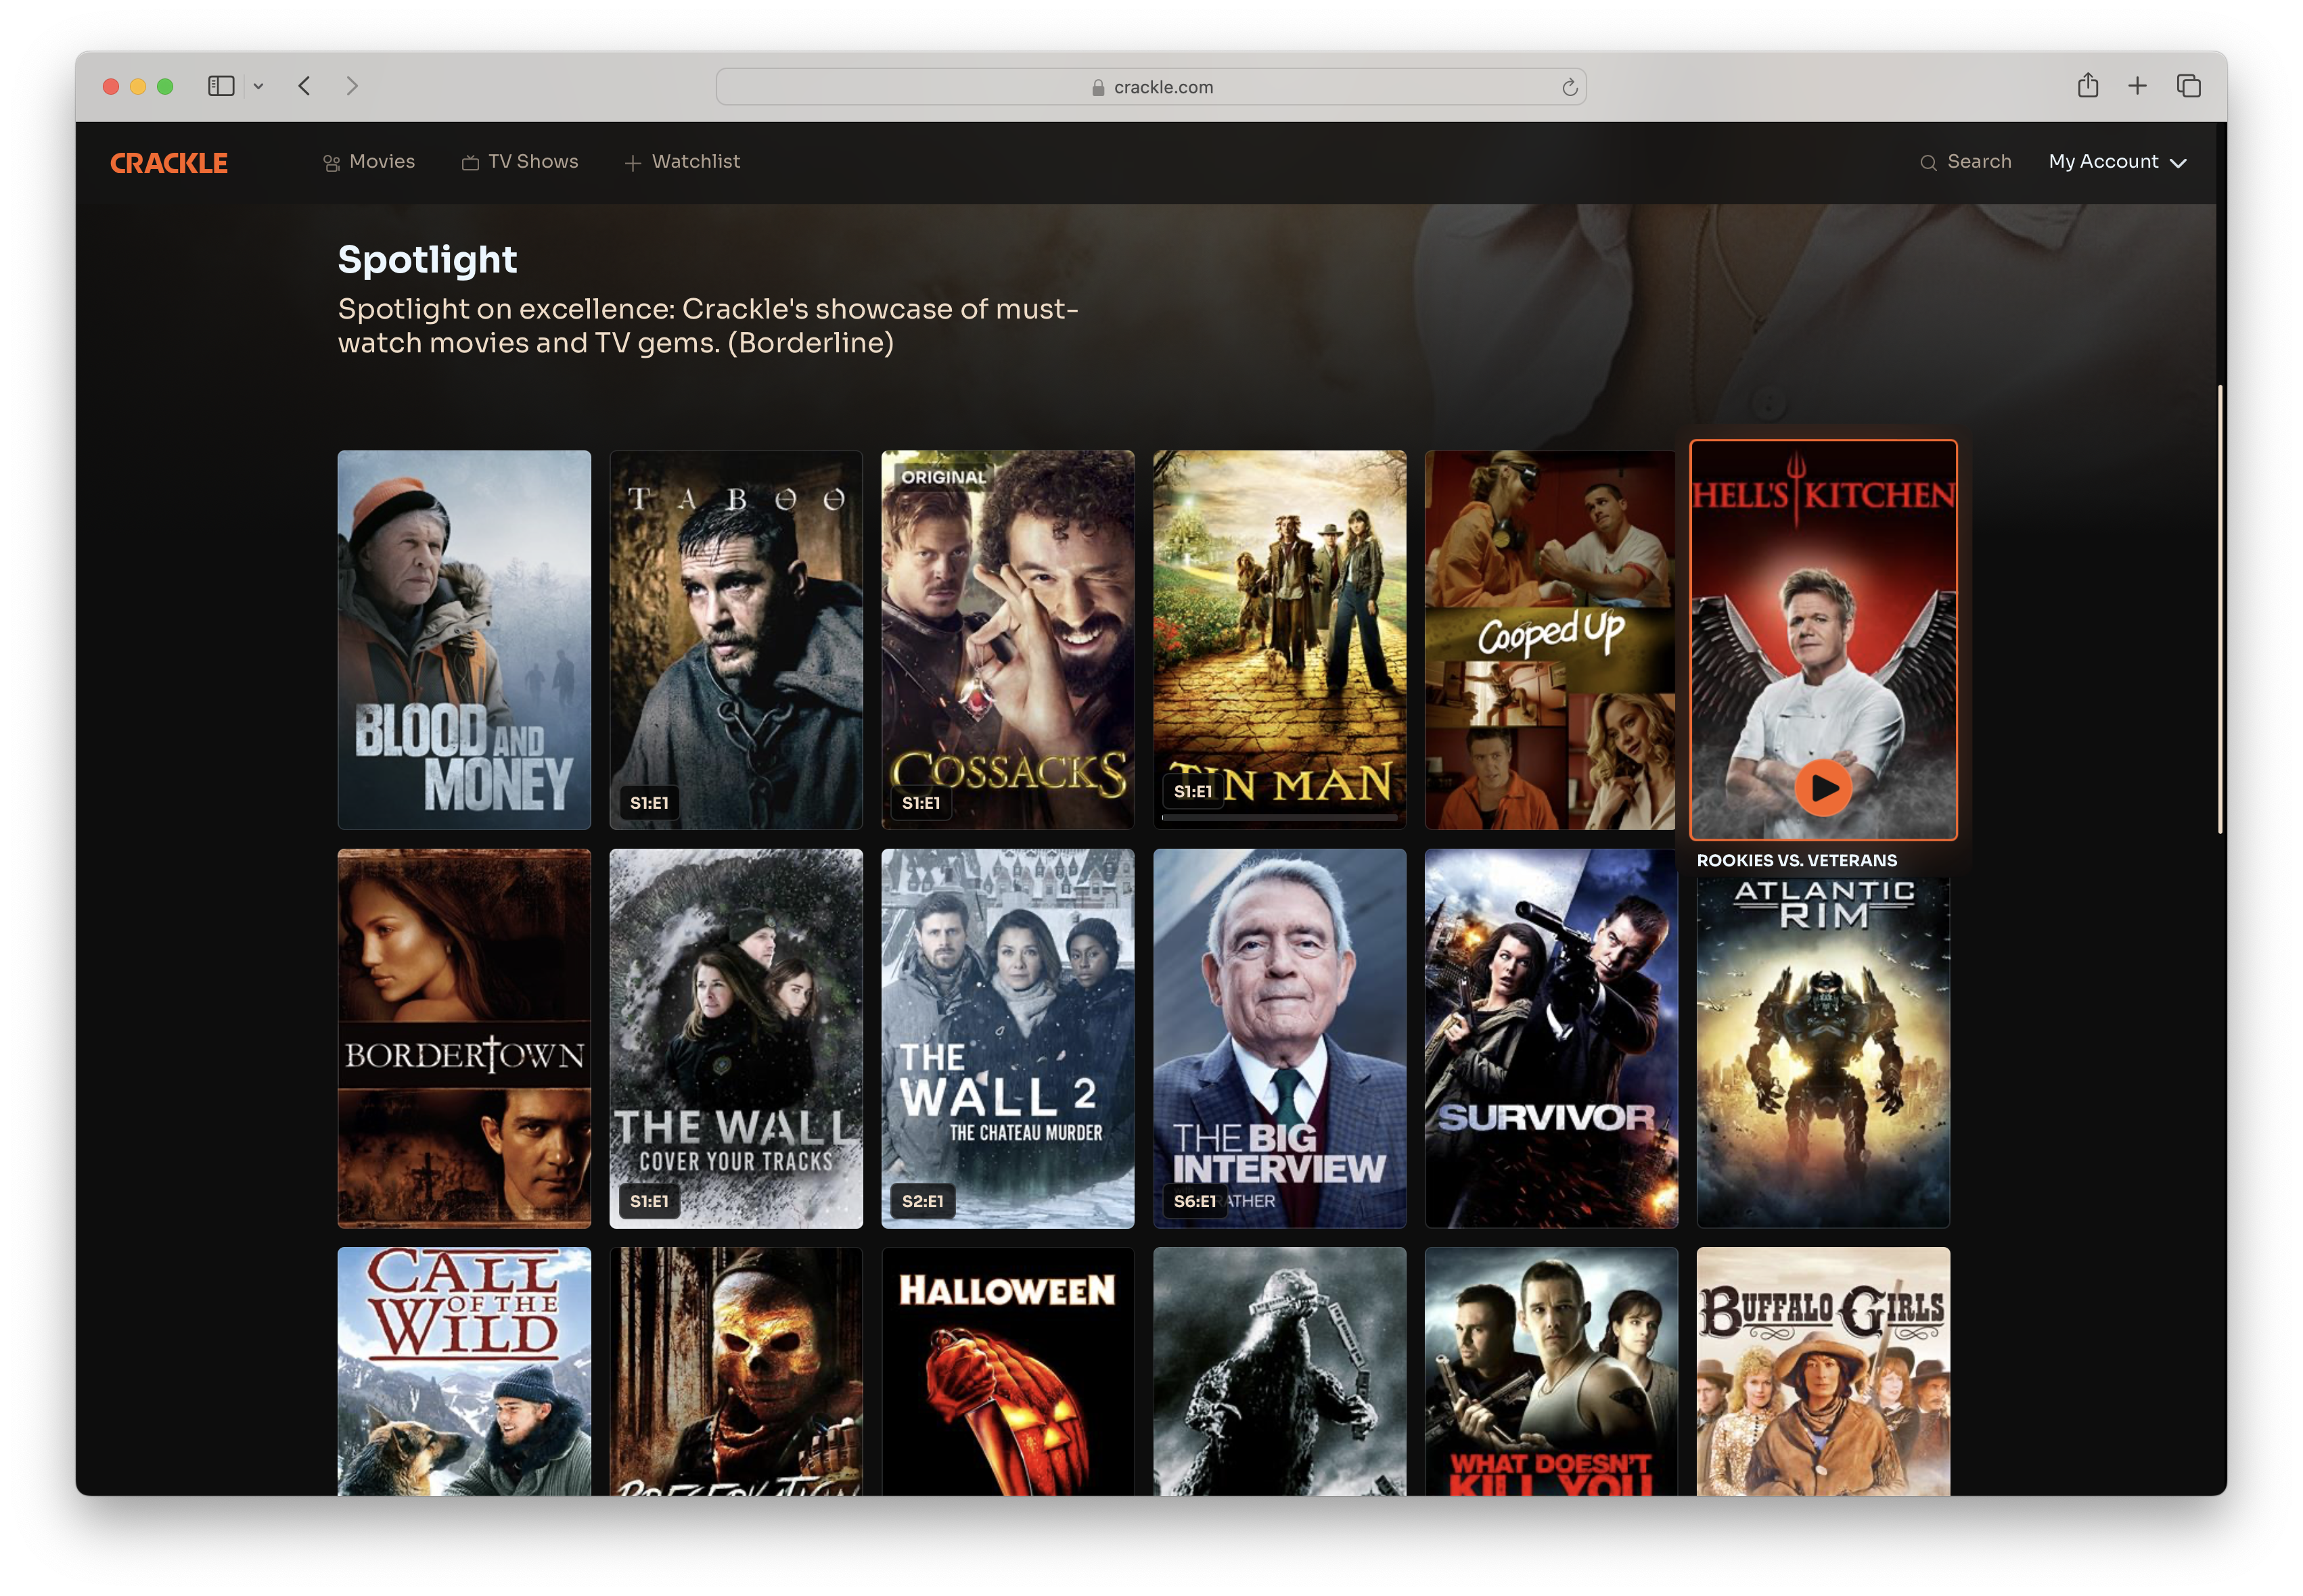
Task: Open the Godzilla monster poster
Action: (1279, 1371)
